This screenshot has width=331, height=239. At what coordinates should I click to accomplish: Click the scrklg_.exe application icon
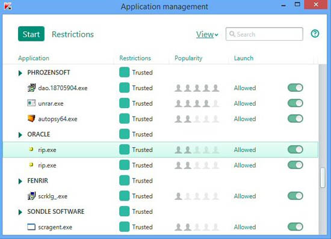(x=31, y=196)
